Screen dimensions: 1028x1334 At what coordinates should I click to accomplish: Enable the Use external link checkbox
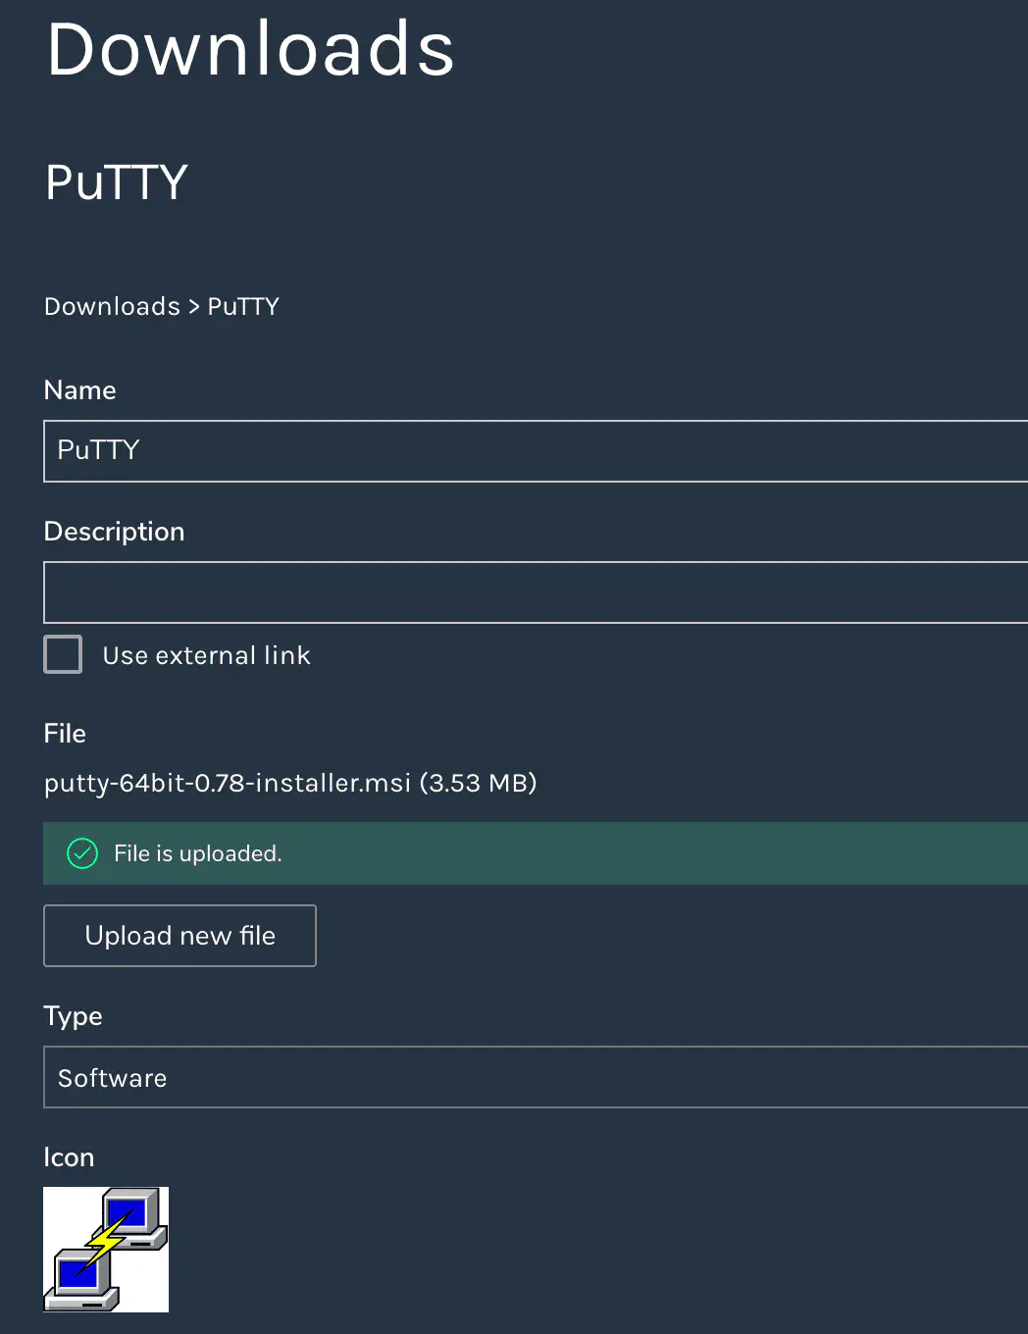coord(63,654)
